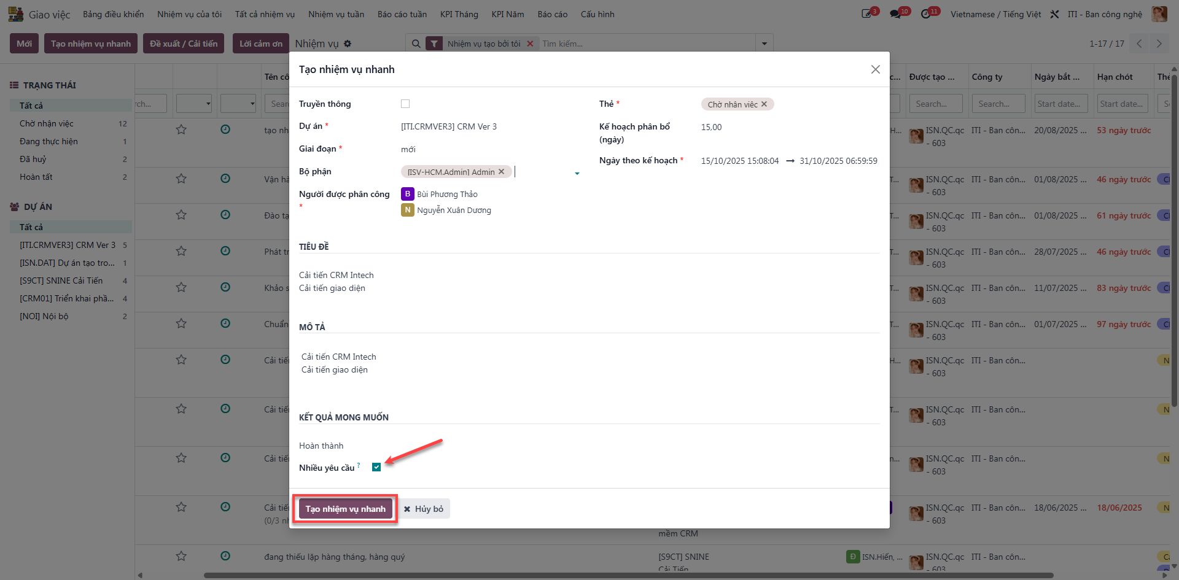This screenshot has width=1179, height=580.
Task: Close the Tạo nhiệm vụ nhanh dialog
Action: [876, 69]
